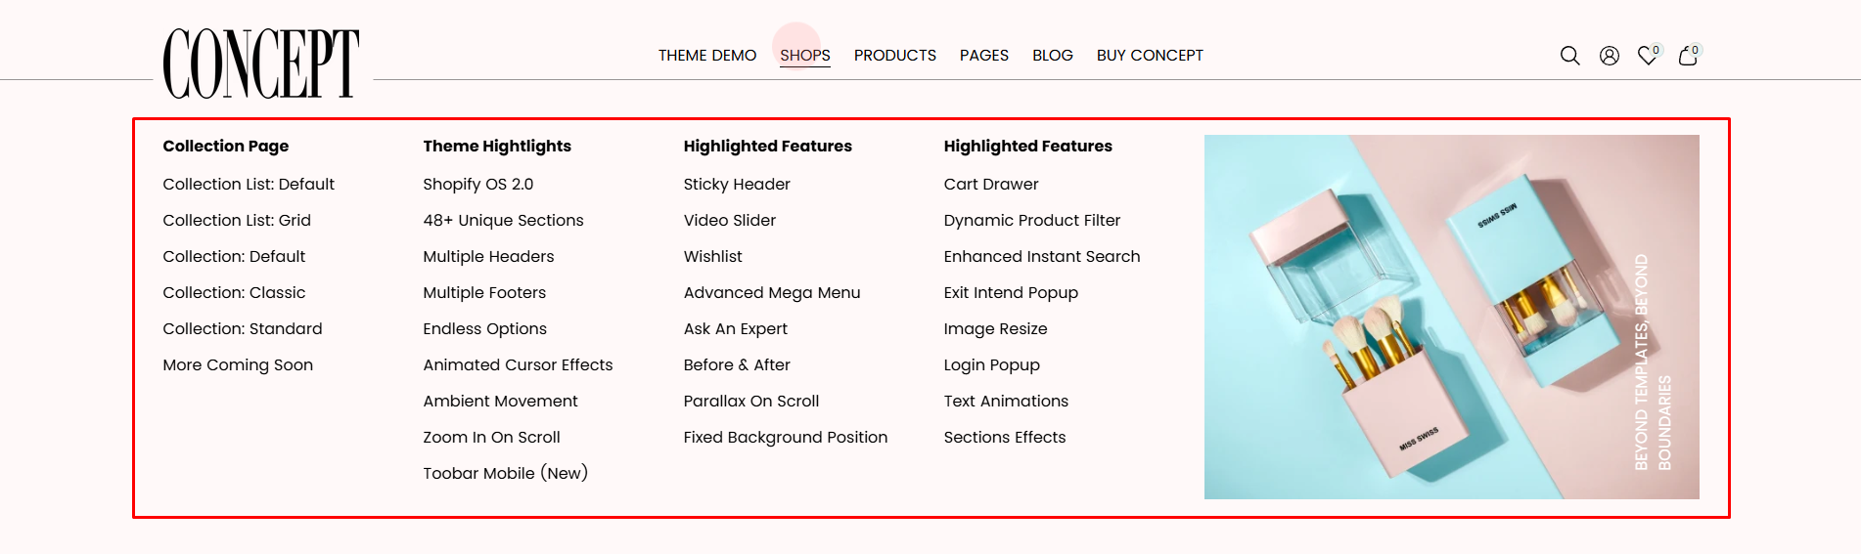Open Collection List: Grid link
This screenshot has width=1861, height=554.
237,221
